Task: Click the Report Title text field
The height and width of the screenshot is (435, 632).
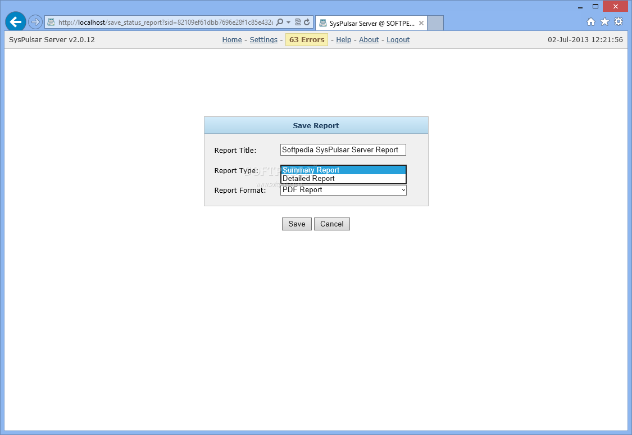Action: (343, 149)
